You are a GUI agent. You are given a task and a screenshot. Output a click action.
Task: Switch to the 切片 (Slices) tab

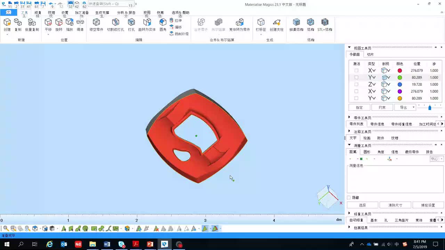371,55
